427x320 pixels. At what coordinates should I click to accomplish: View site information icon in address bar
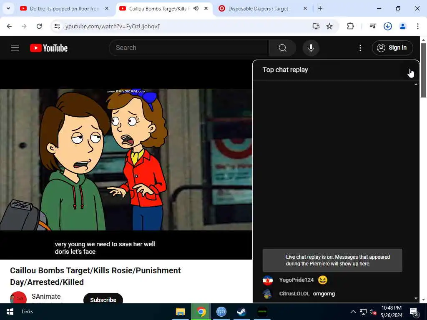coord(57,26)
